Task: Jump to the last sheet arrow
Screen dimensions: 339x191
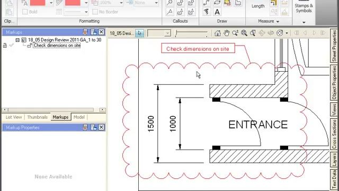Action: [323, 33]
